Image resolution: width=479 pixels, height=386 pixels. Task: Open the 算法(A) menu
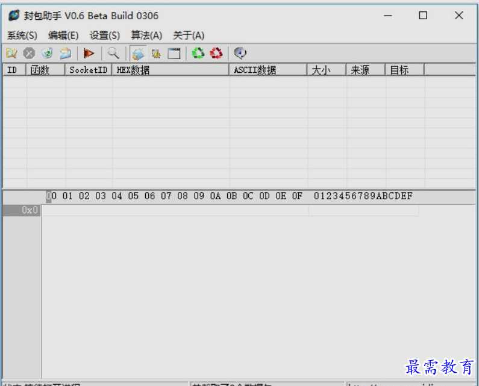pyautogui.click(x=146, y=36)
